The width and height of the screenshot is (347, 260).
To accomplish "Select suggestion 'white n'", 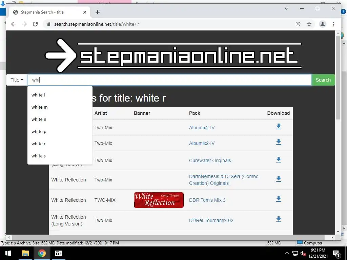I will 60,119.
